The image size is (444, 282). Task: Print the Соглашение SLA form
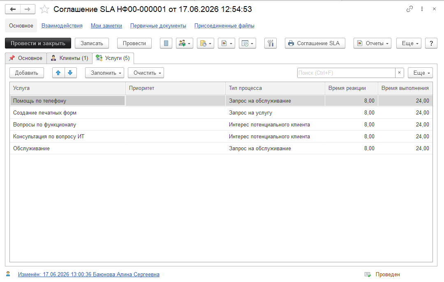click(x=315, y=43)
